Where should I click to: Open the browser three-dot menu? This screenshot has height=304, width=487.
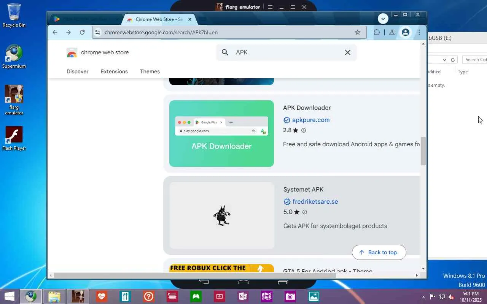(x=419, y=32)
